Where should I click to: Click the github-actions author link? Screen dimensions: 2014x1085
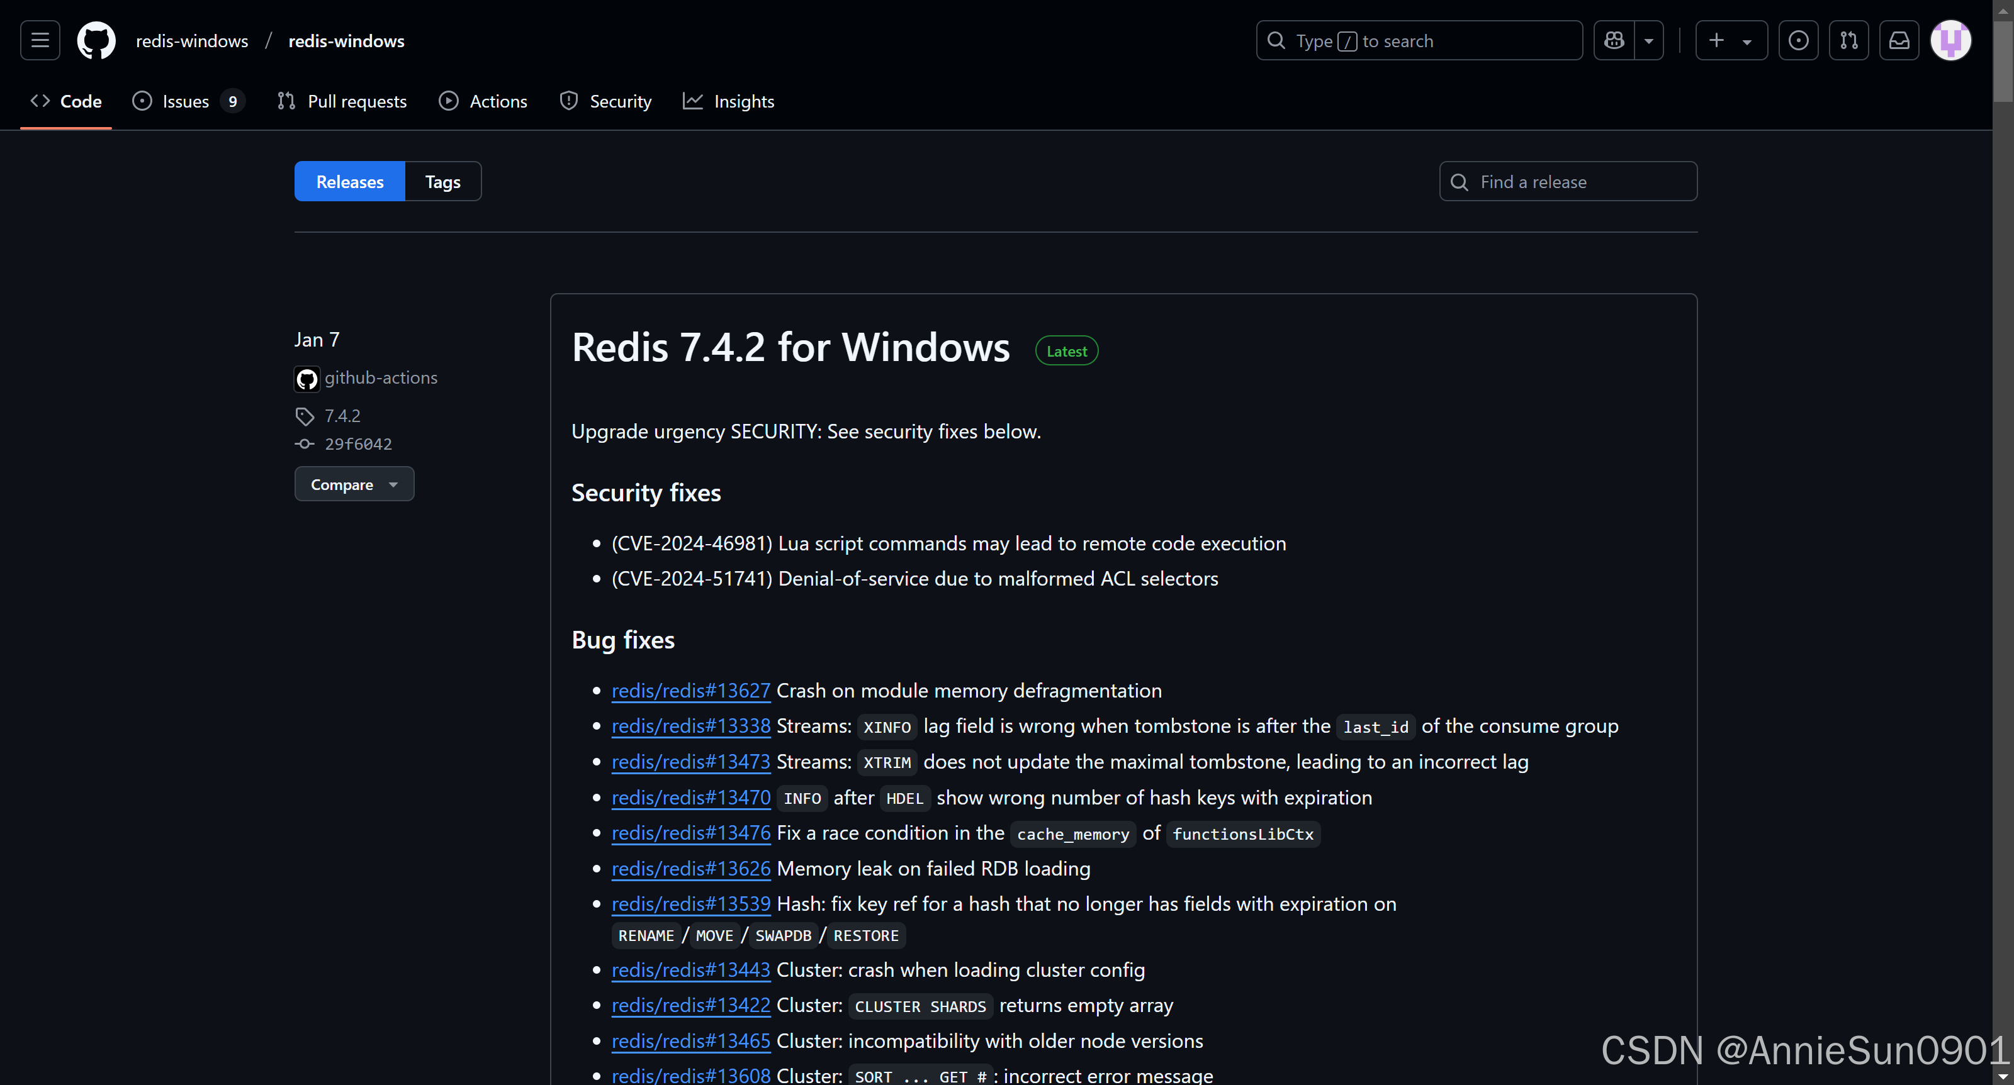(x=380, y=378)
